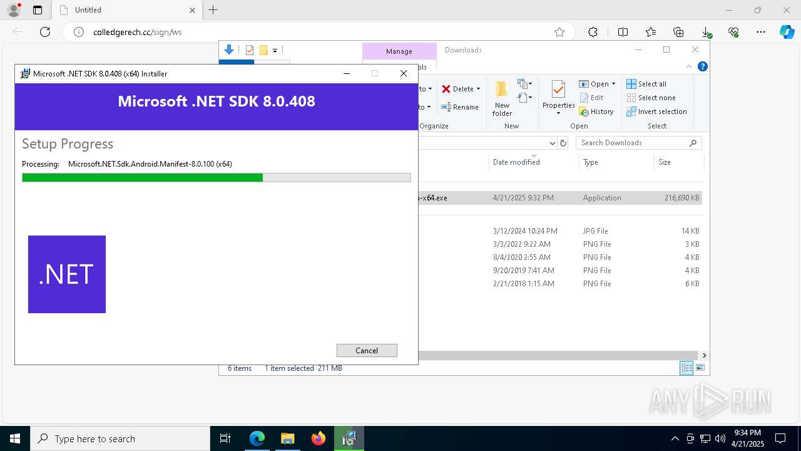This screenshot has width=801, height=451.
Task: Open the notification center
Action: pos(780,438)
